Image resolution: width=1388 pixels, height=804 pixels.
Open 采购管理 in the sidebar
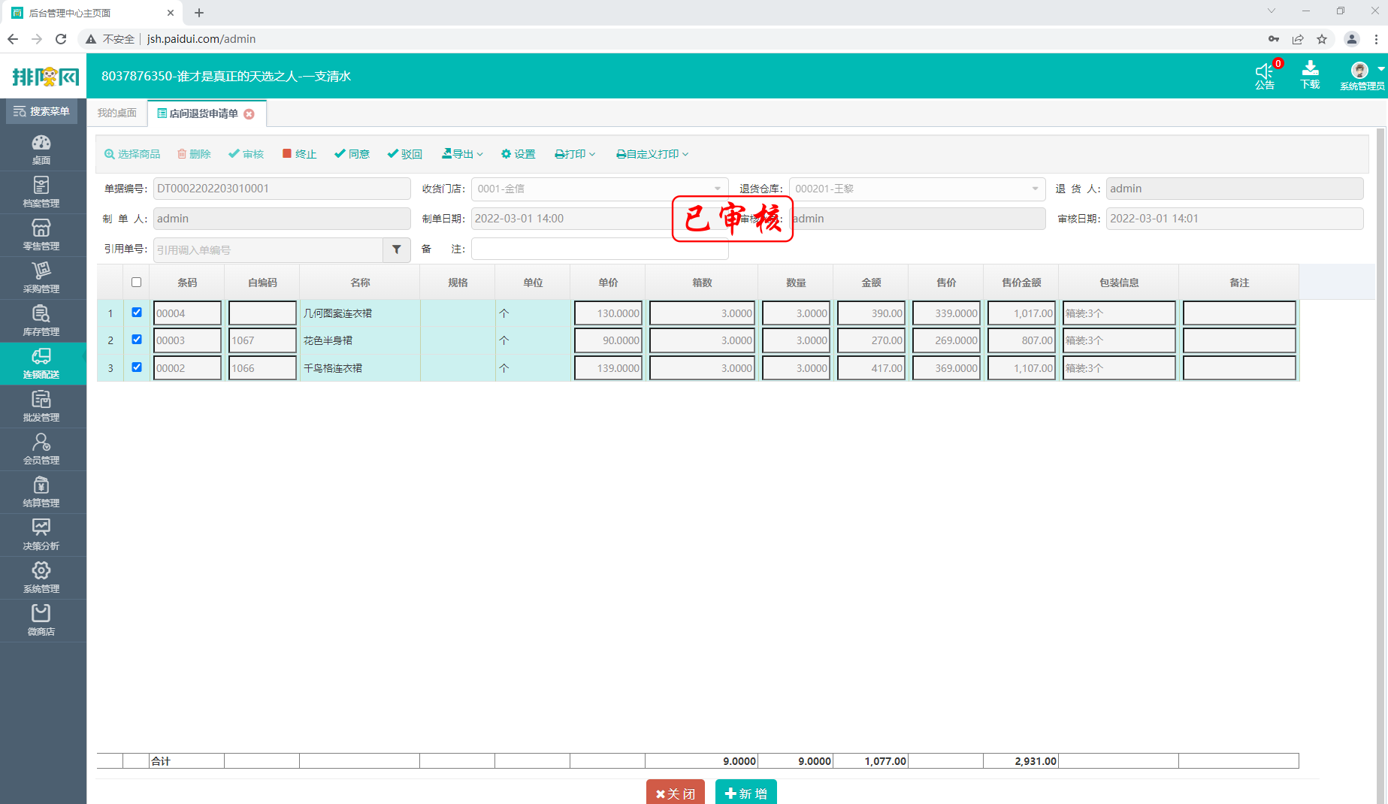(41, 278)
